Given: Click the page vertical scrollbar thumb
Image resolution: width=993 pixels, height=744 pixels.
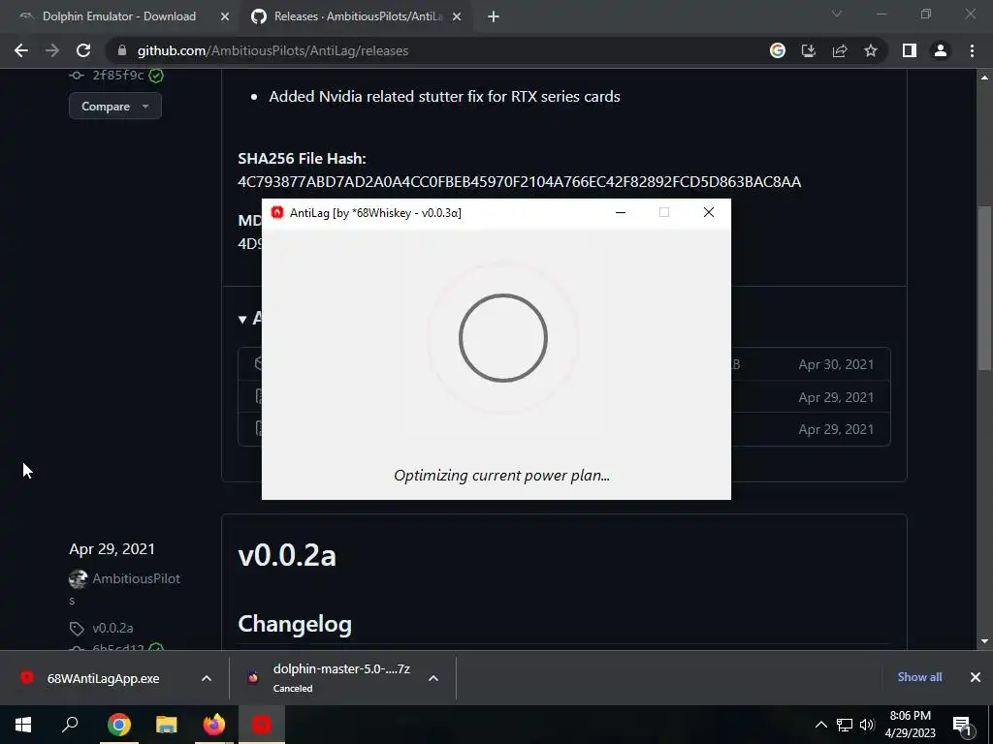Looking at the screenshot, I should click(984, 288).
